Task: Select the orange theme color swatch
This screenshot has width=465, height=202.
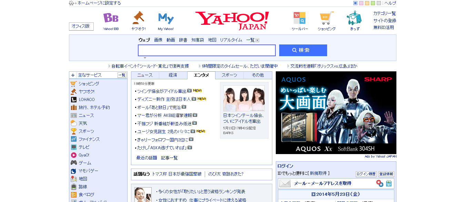Action: click(x=367, y=3)
